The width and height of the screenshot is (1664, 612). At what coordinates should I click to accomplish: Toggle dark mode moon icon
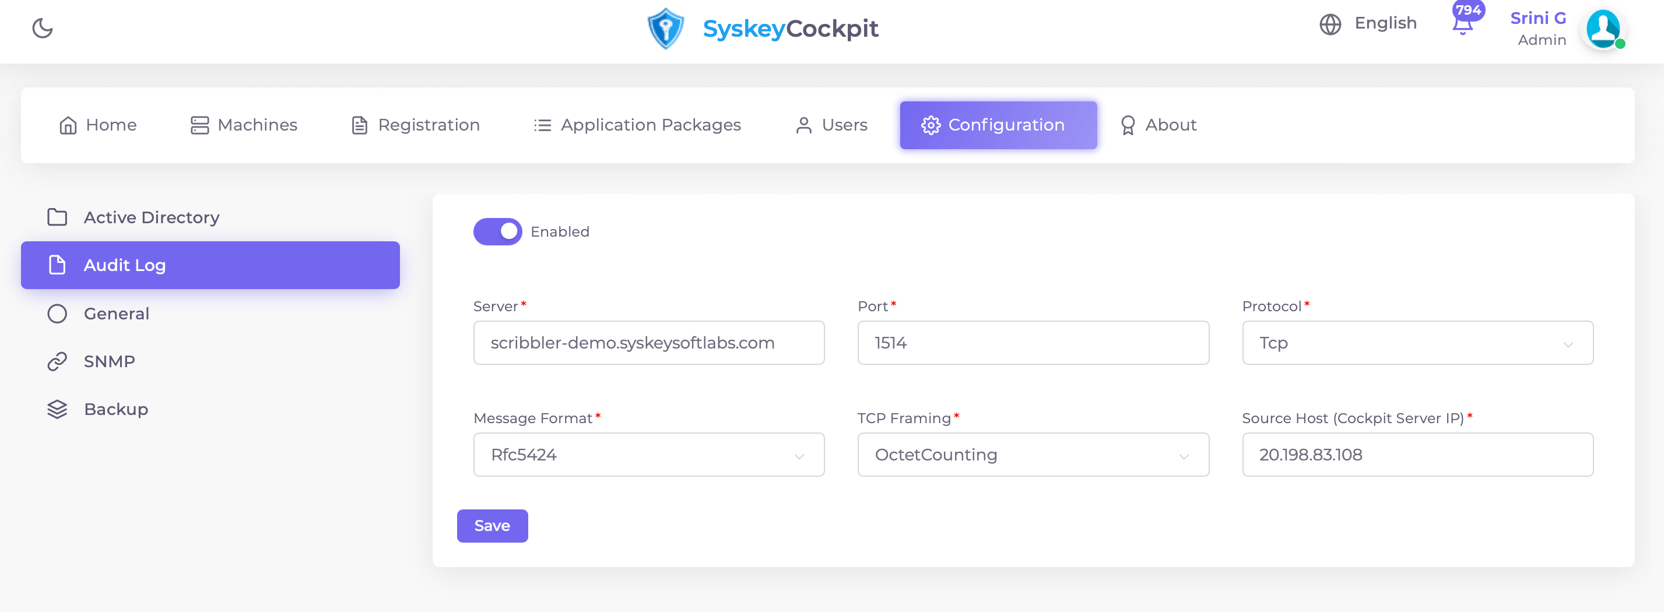(43, 29)
